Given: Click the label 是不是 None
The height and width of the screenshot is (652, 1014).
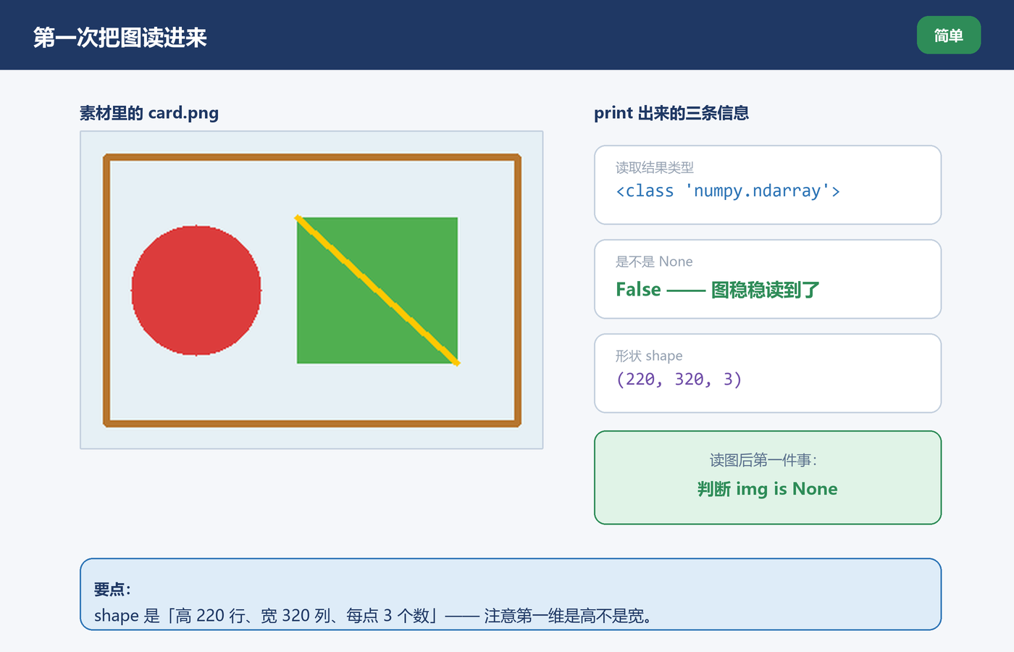Looking at the screenshot, I should click(654, 262).
